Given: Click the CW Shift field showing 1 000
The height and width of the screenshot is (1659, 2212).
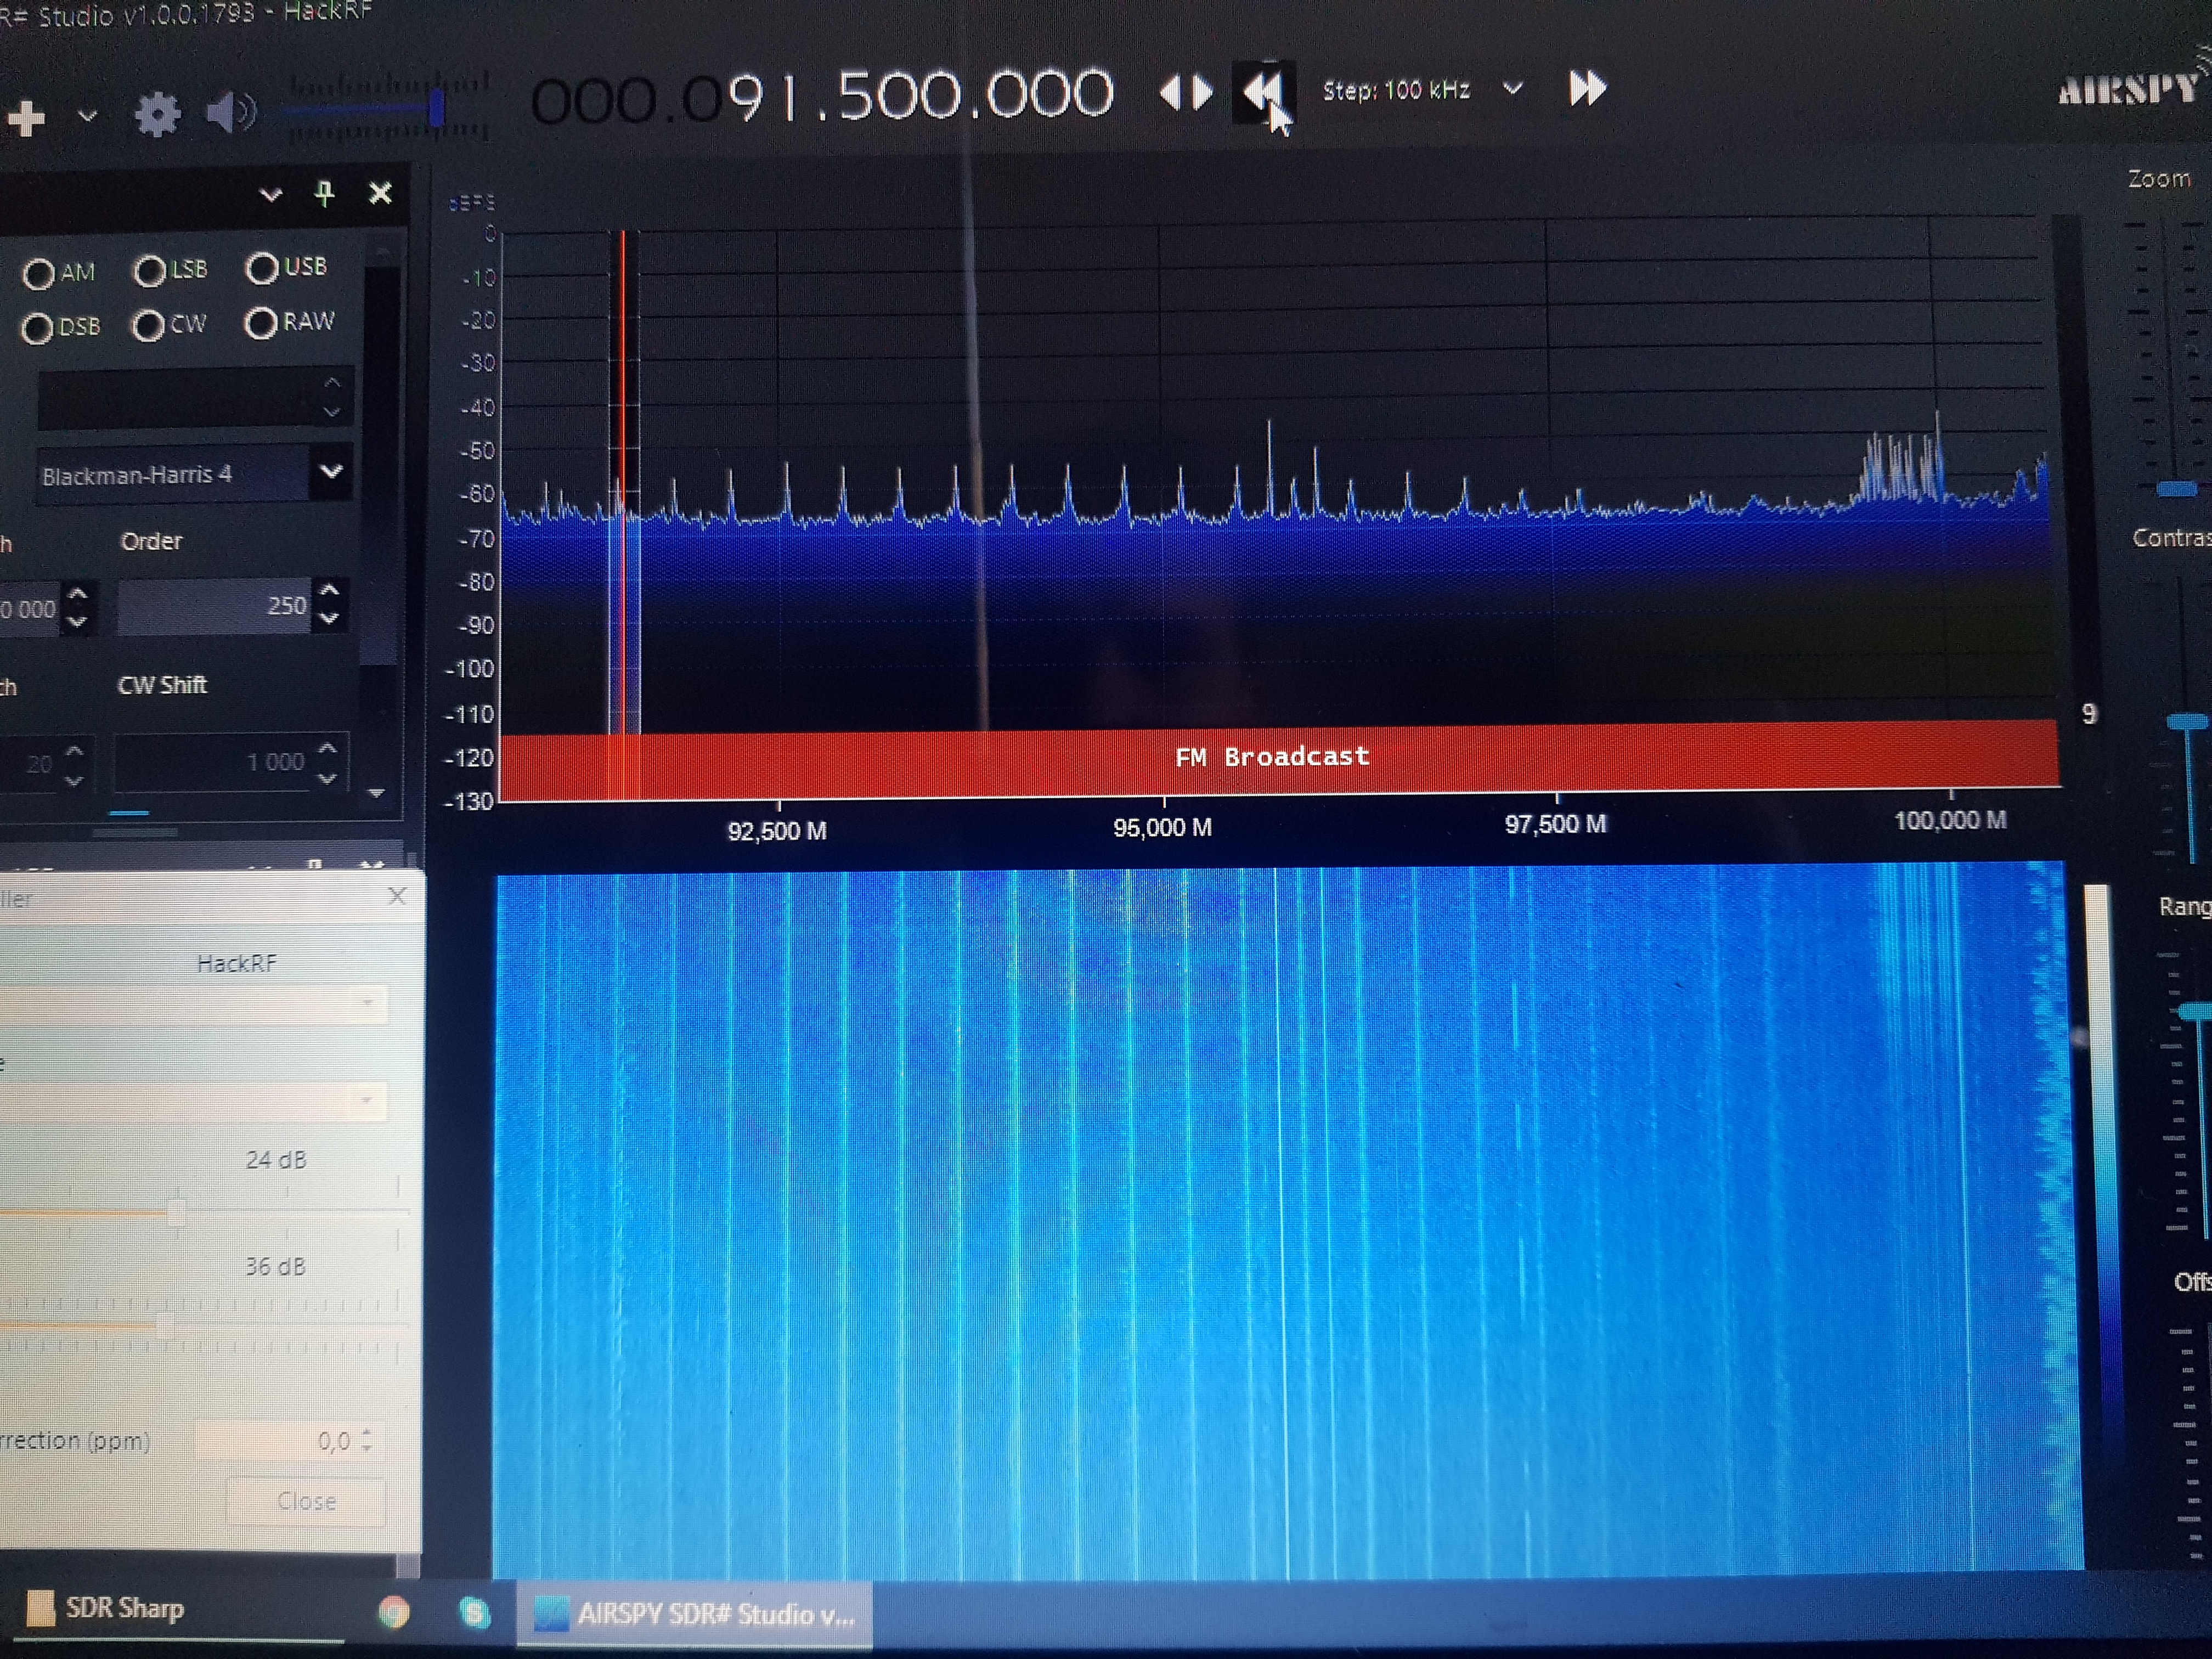Looking at the screenshot, I should [x=213, y=763].
